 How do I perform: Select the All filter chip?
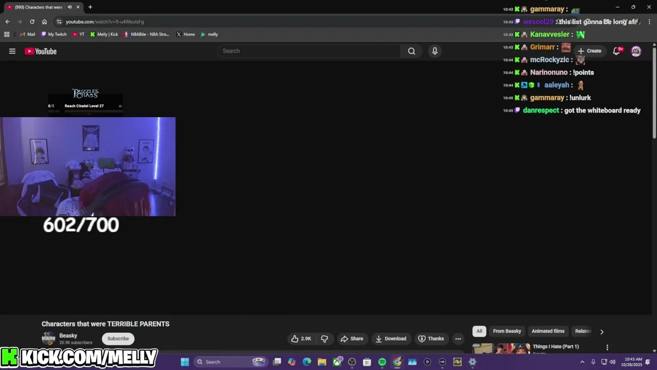point(479,331)
